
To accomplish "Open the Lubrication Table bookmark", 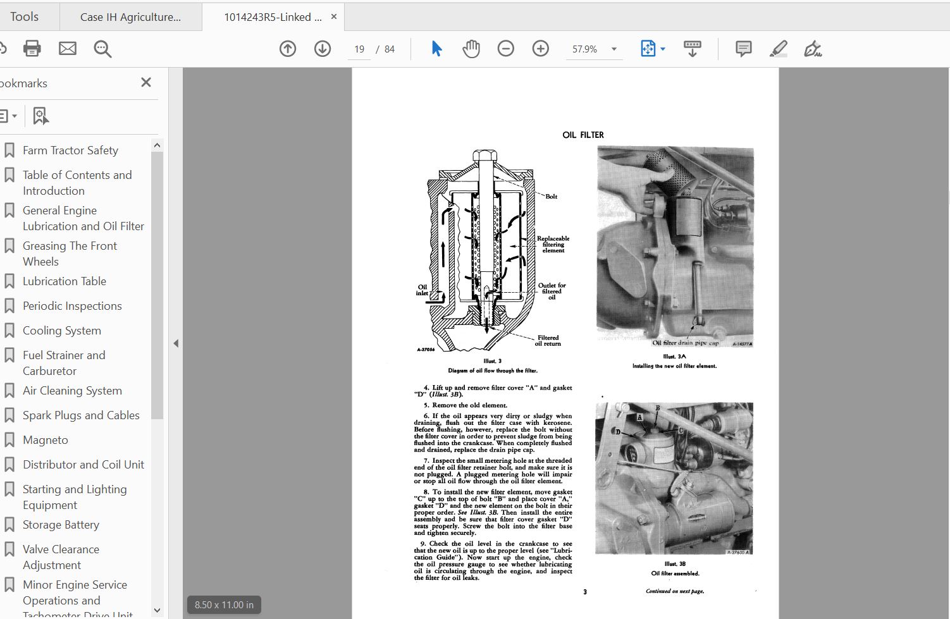I will [65, 281].
